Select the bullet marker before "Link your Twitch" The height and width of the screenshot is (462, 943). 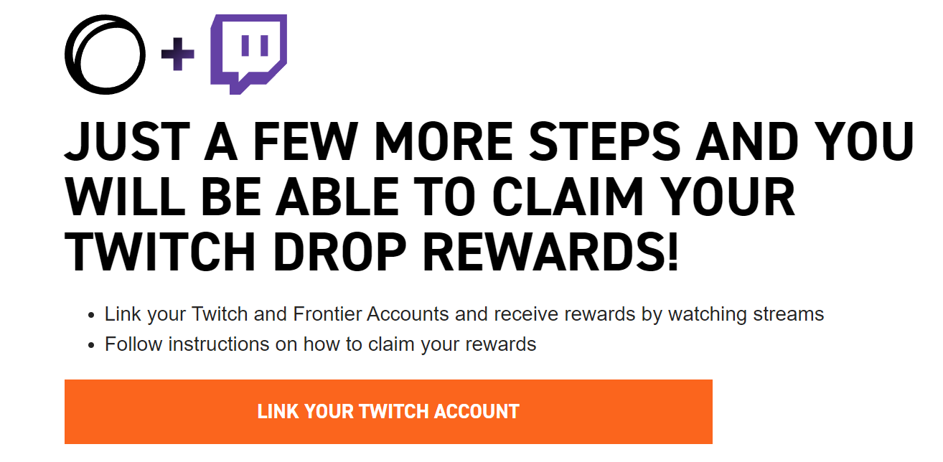coord(91,316)
